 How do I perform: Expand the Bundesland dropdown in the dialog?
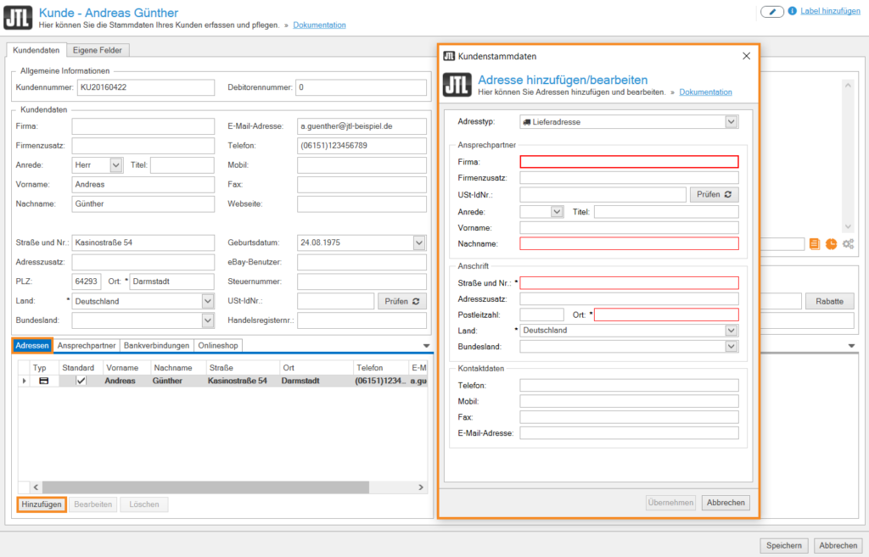[x=732, y=347]
